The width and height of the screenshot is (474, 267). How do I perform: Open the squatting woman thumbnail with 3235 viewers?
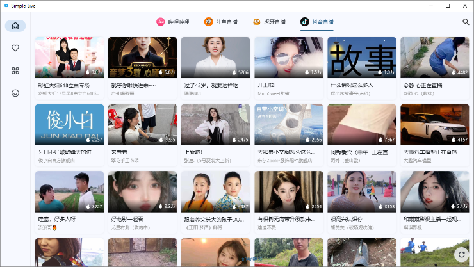[142, 124]
